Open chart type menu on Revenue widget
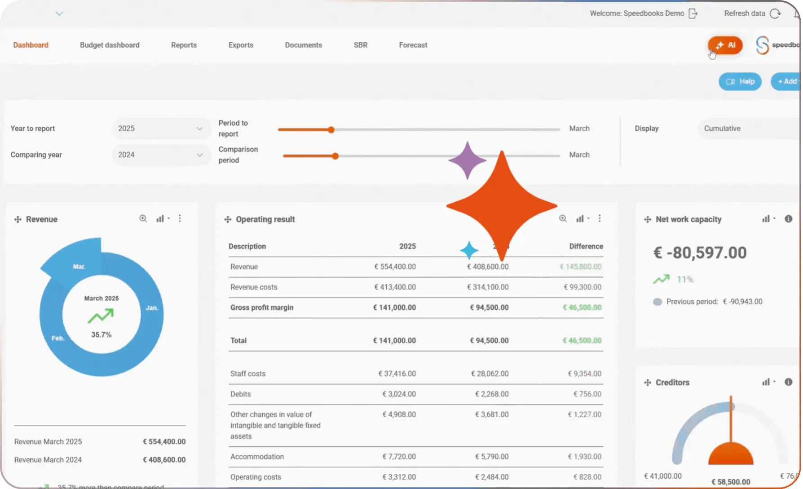Viewport: 803px width, 489px height. (x=163, y=218)
